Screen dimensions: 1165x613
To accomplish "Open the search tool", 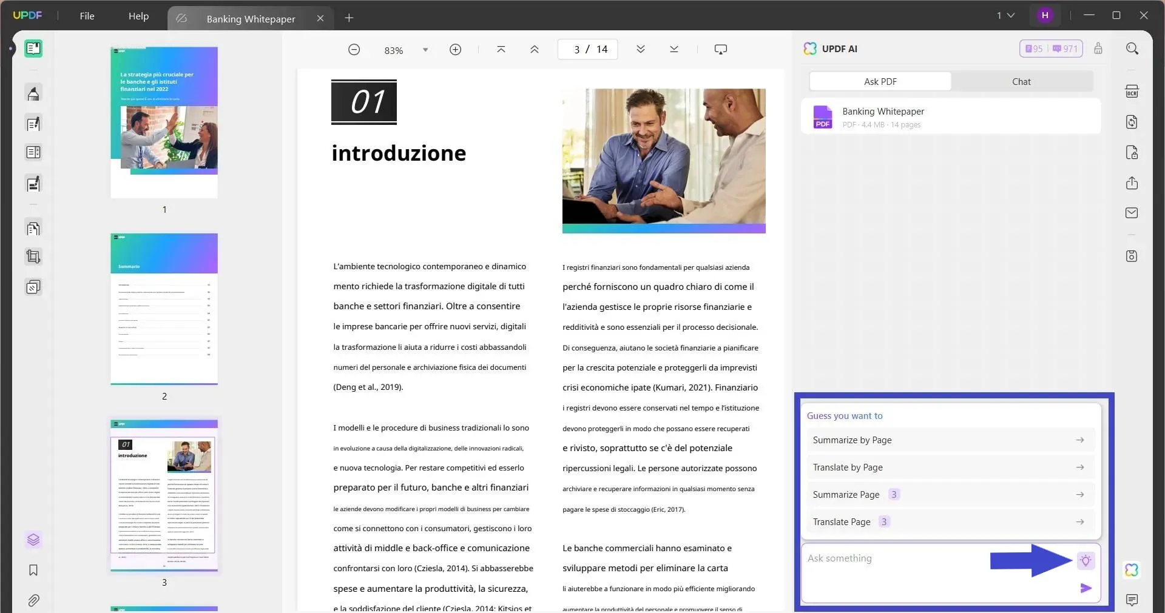I will coord(1132,49).
